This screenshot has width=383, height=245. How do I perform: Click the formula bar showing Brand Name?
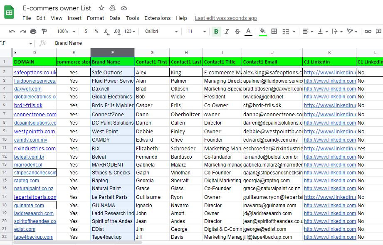[x=217, y=43]
